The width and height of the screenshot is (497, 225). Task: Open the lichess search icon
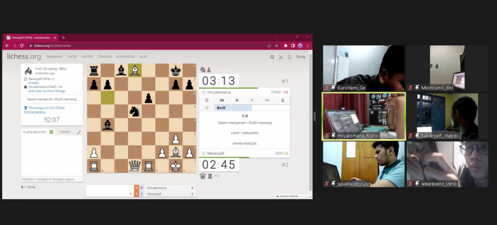272,57
